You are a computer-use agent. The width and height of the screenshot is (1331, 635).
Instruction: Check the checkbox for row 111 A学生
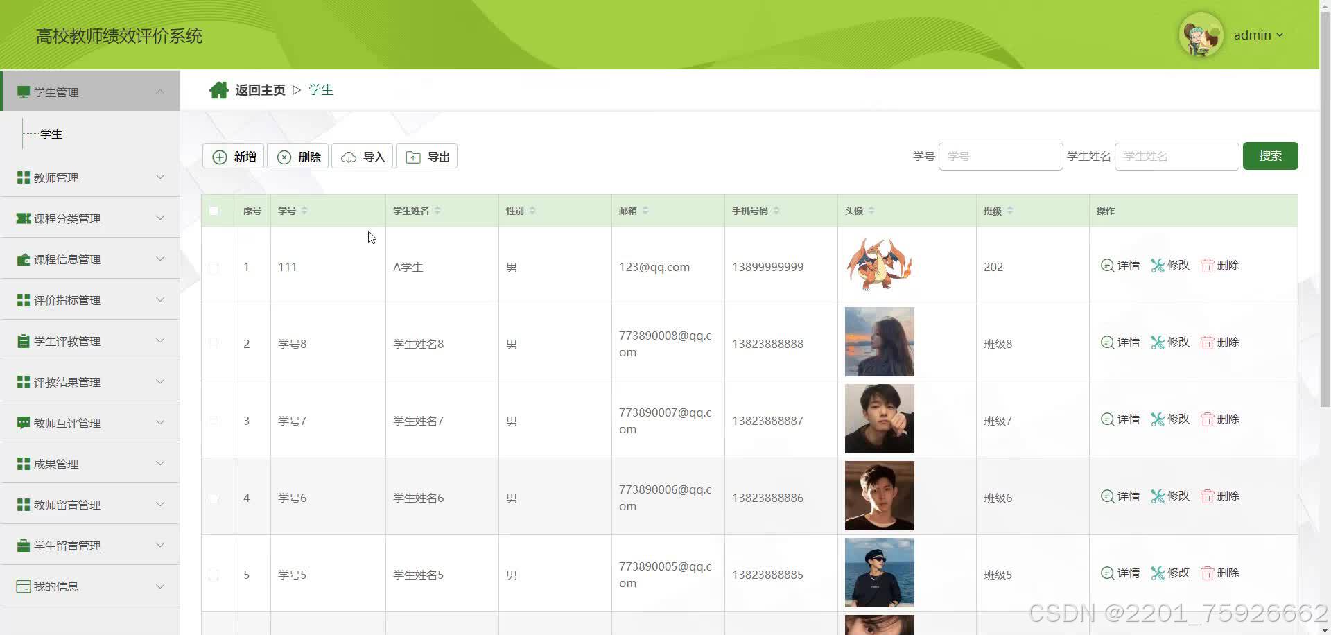pyautogui.click(x=214, y=268)
